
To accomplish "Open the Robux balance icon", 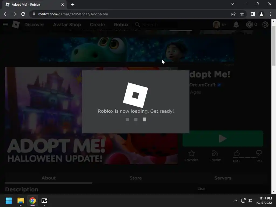I will (249, 25).
